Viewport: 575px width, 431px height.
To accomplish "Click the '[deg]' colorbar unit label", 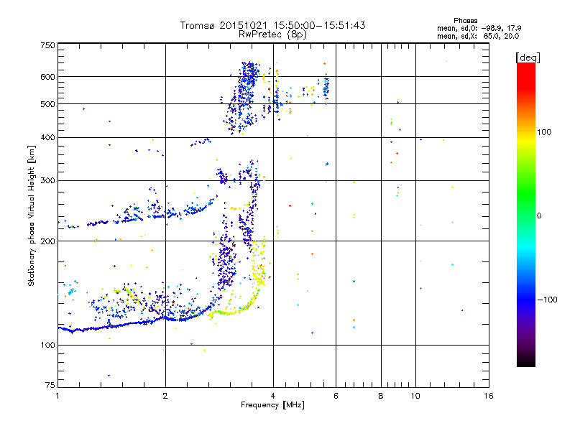I will [x=528, y=57].
